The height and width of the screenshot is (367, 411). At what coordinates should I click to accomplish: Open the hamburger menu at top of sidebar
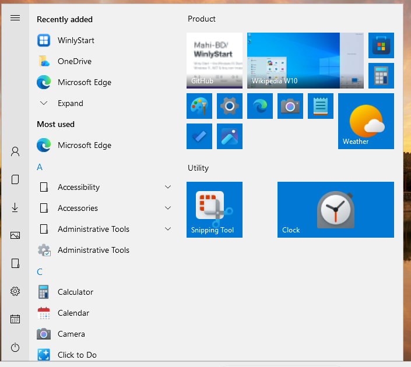(x=15, y=18)
